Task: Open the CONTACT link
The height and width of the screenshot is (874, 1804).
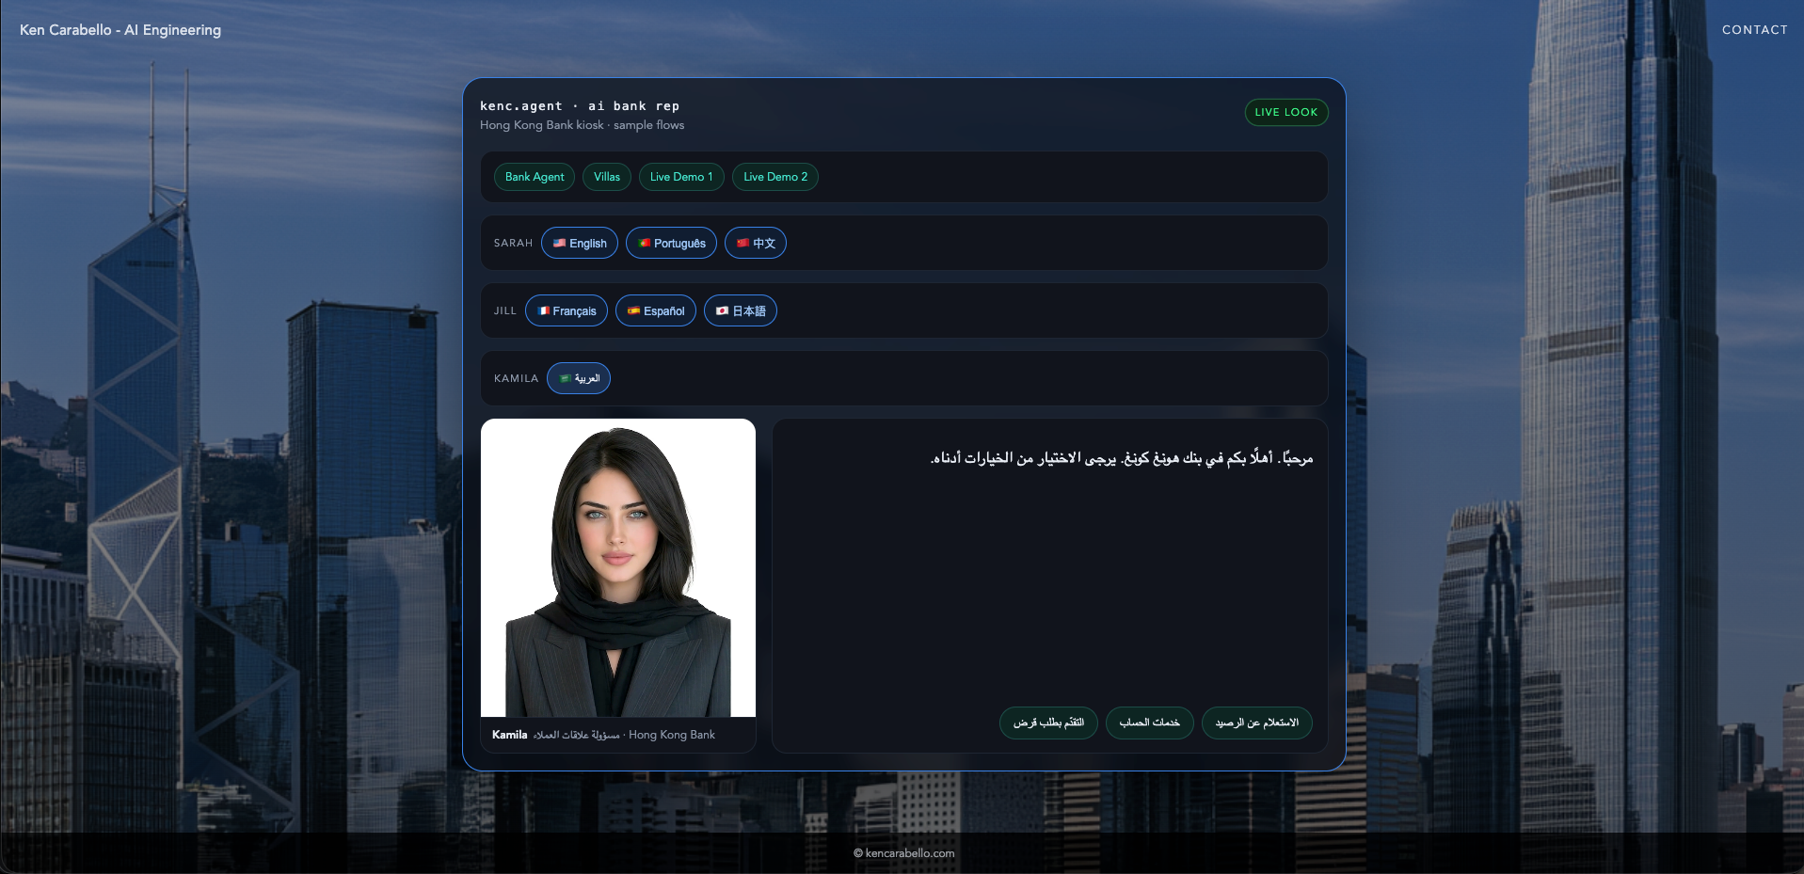Action: tap(1754, 30)
